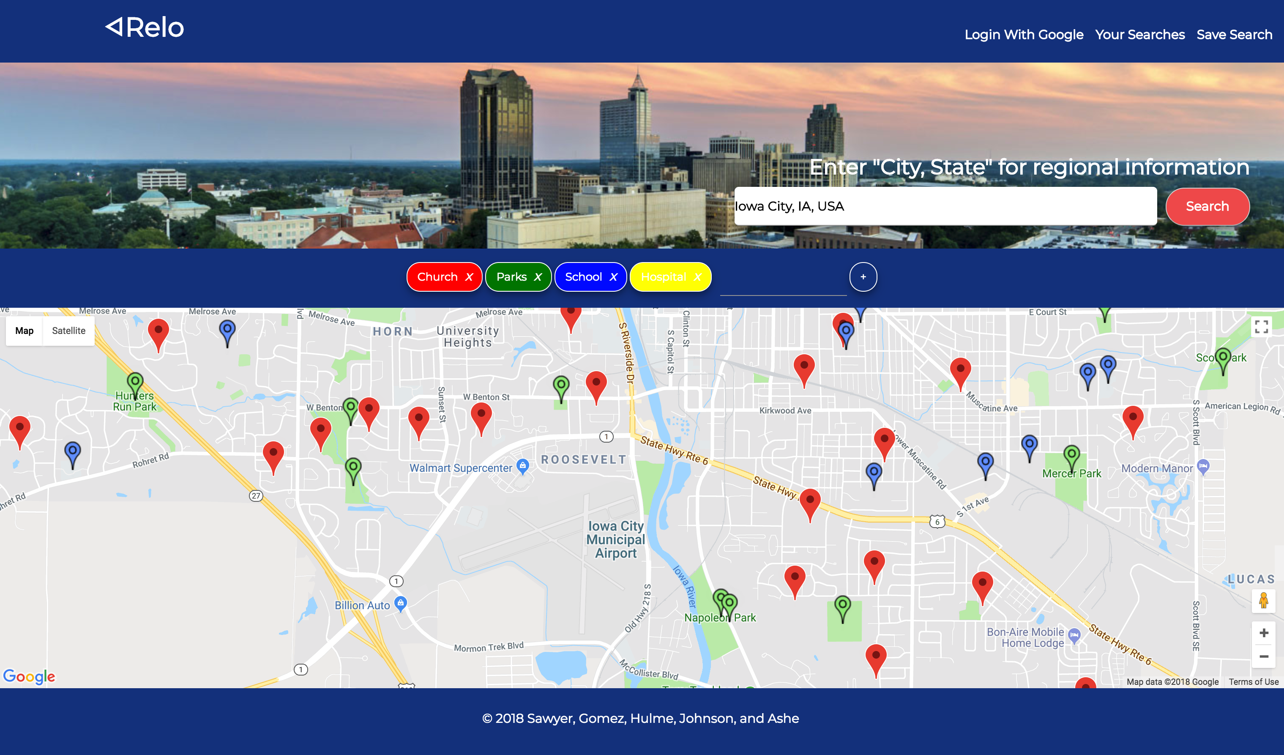
Task: Click the green Hunters Run Park marker
Action: pyautogui.click(x=135, y=382)
